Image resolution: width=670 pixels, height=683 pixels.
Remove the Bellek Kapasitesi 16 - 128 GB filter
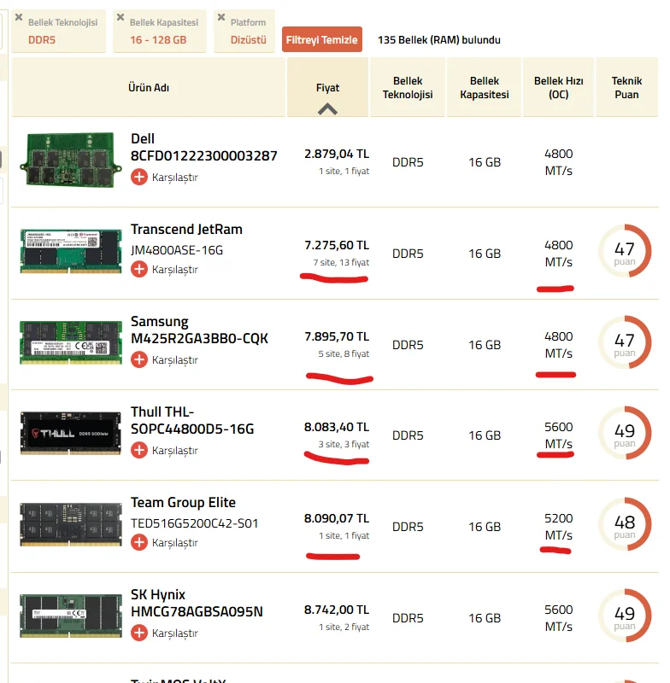[120, 17]
